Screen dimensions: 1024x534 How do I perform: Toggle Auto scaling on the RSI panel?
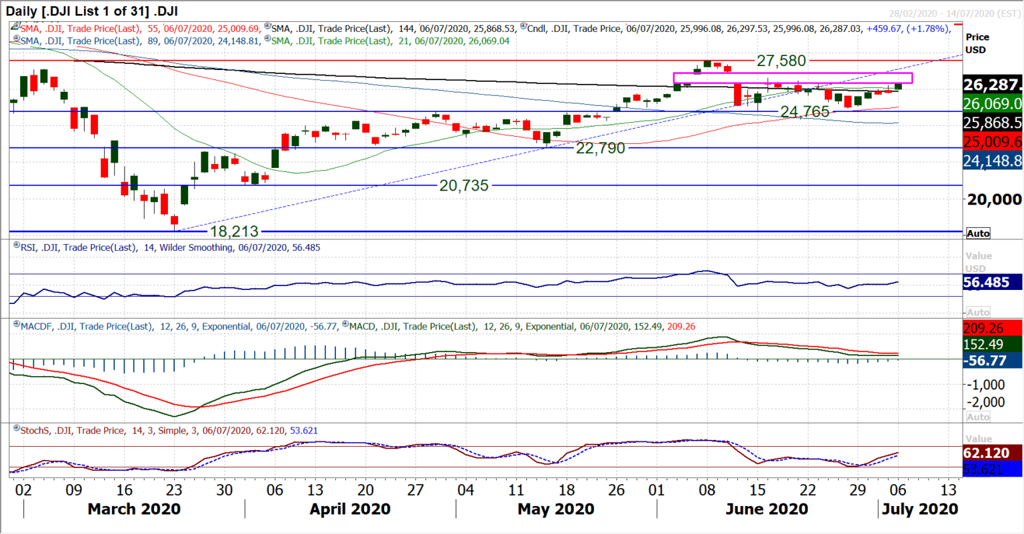pyautogui.click(x=977, y=311)
